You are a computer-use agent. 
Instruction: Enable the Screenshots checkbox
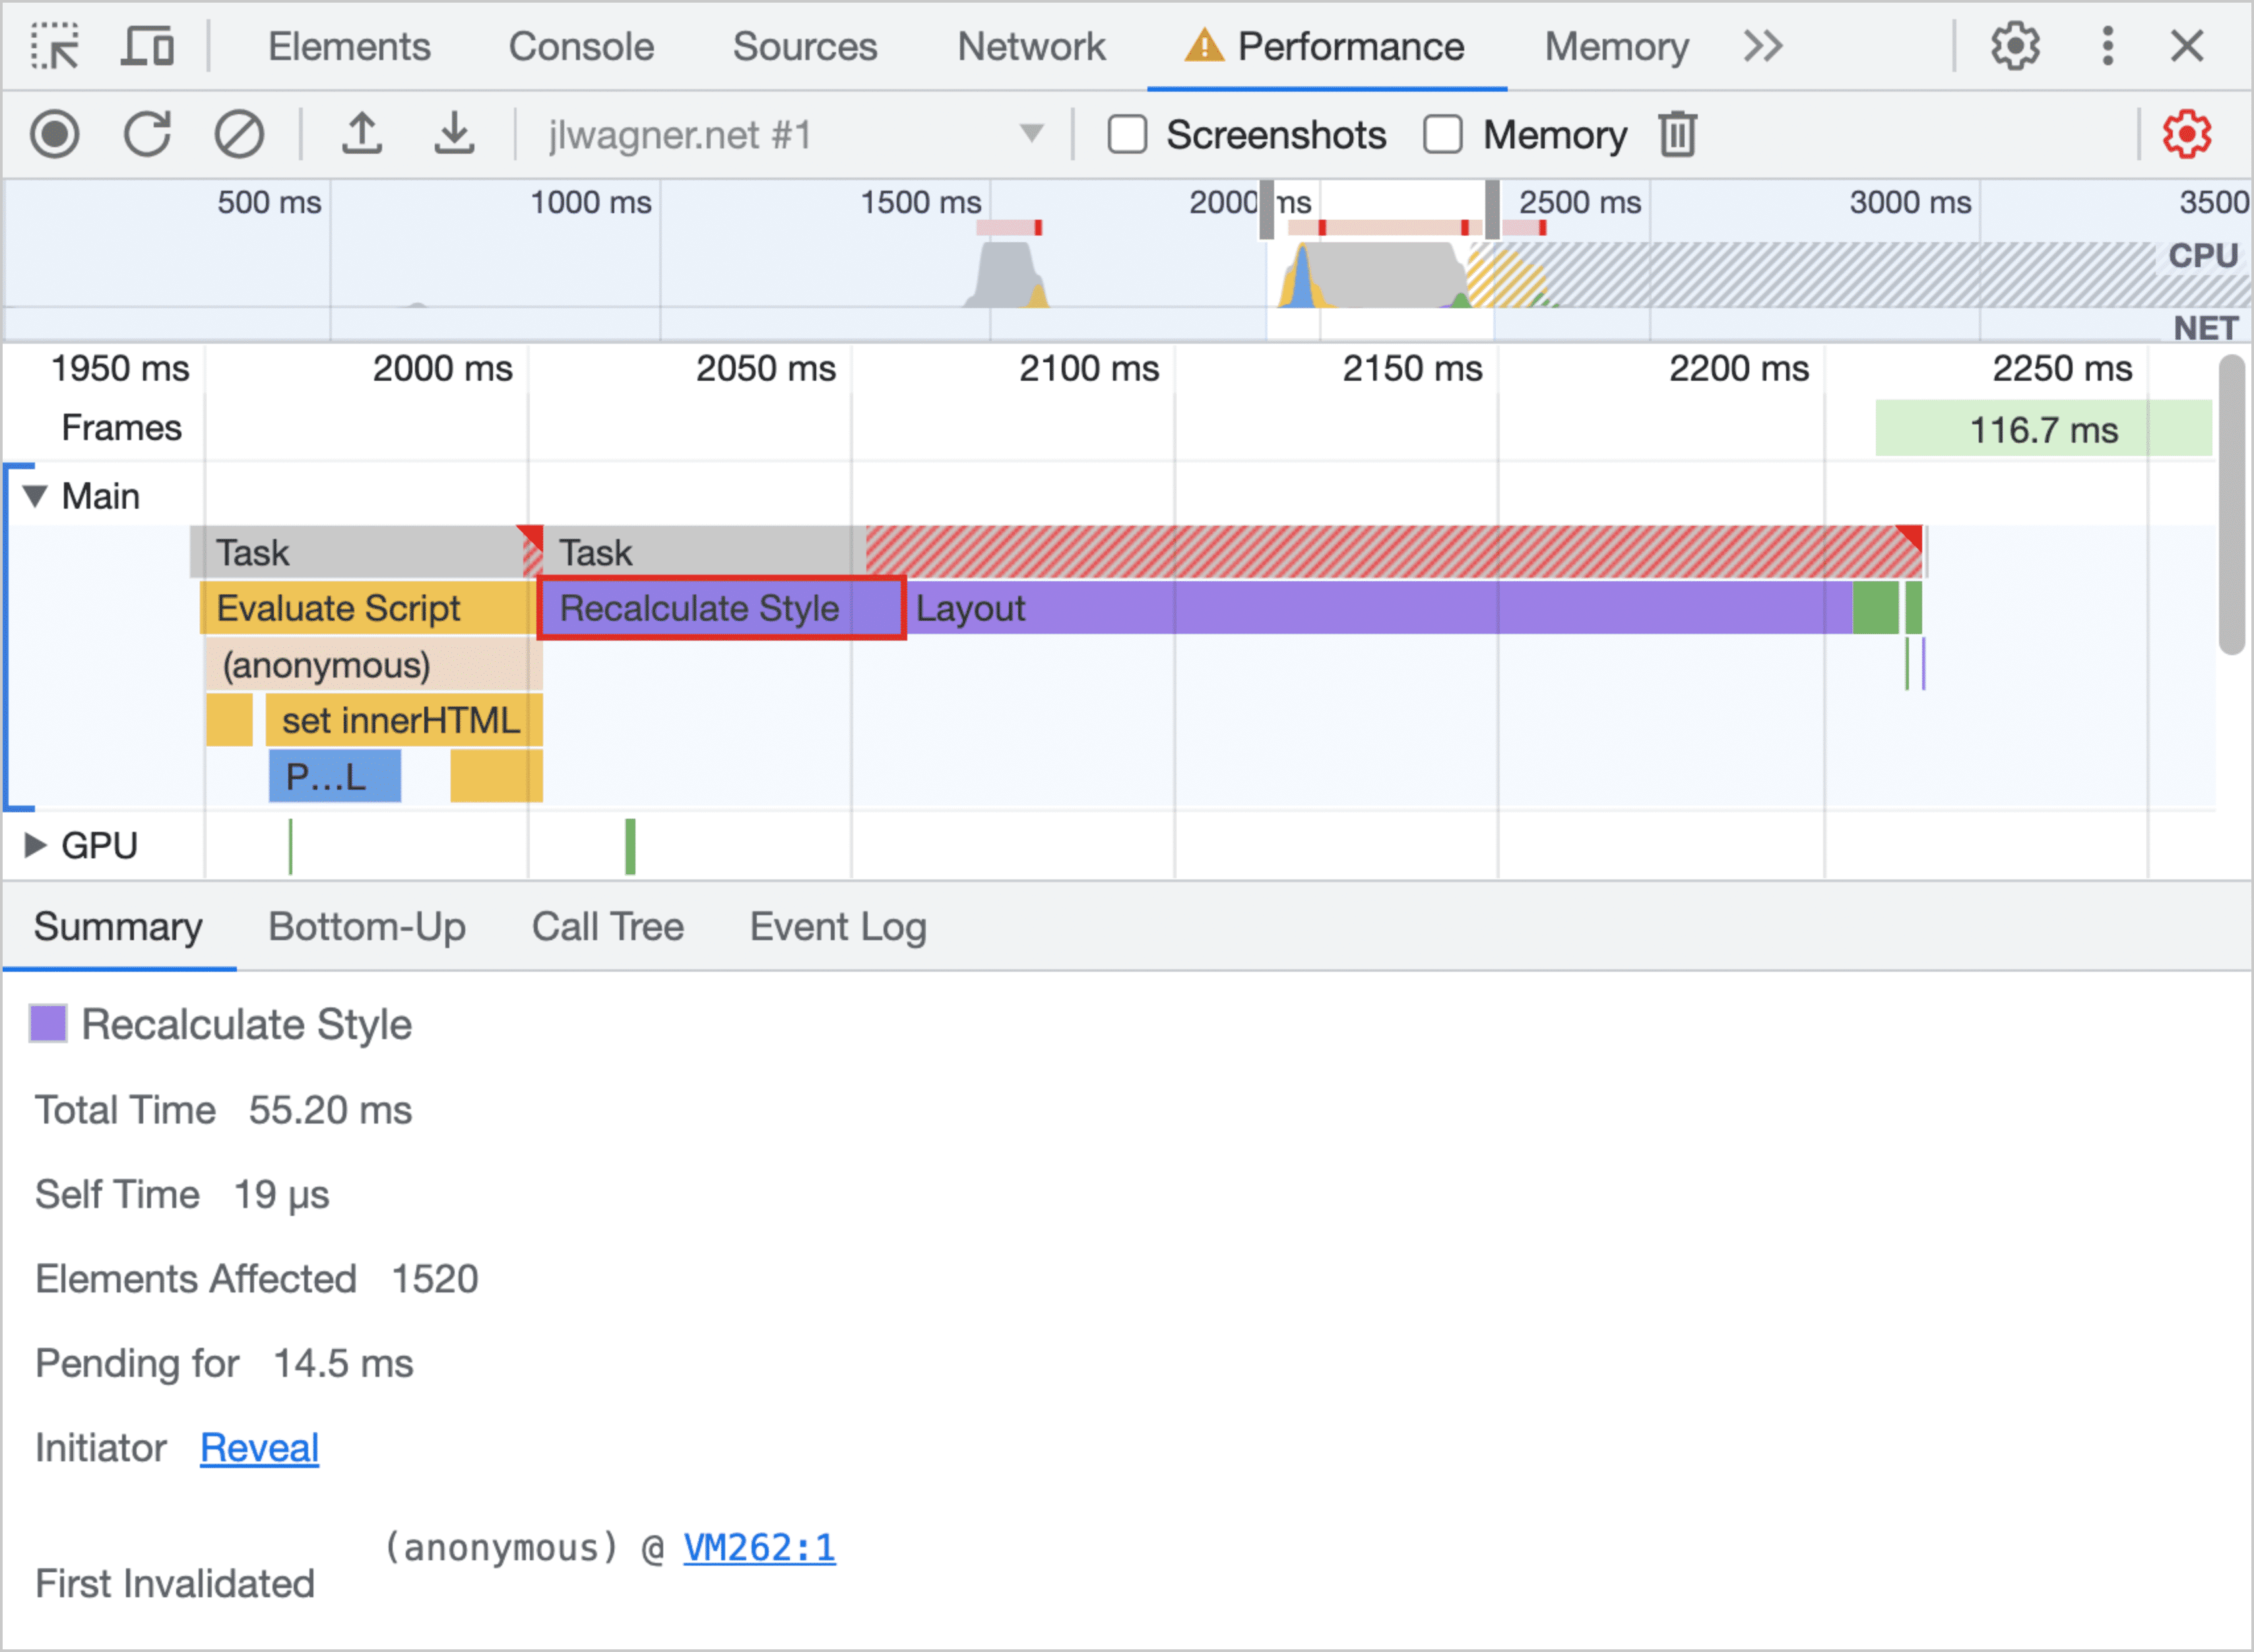[x=1122, y=135]
